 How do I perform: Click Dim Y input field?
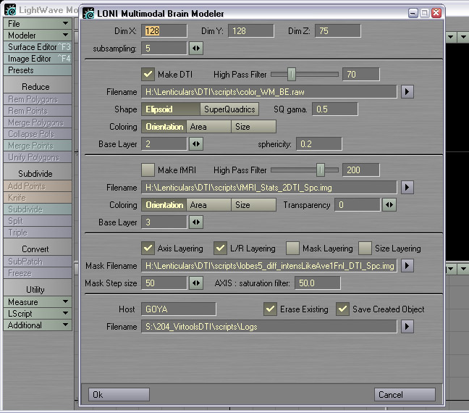(x=251, y=31)
